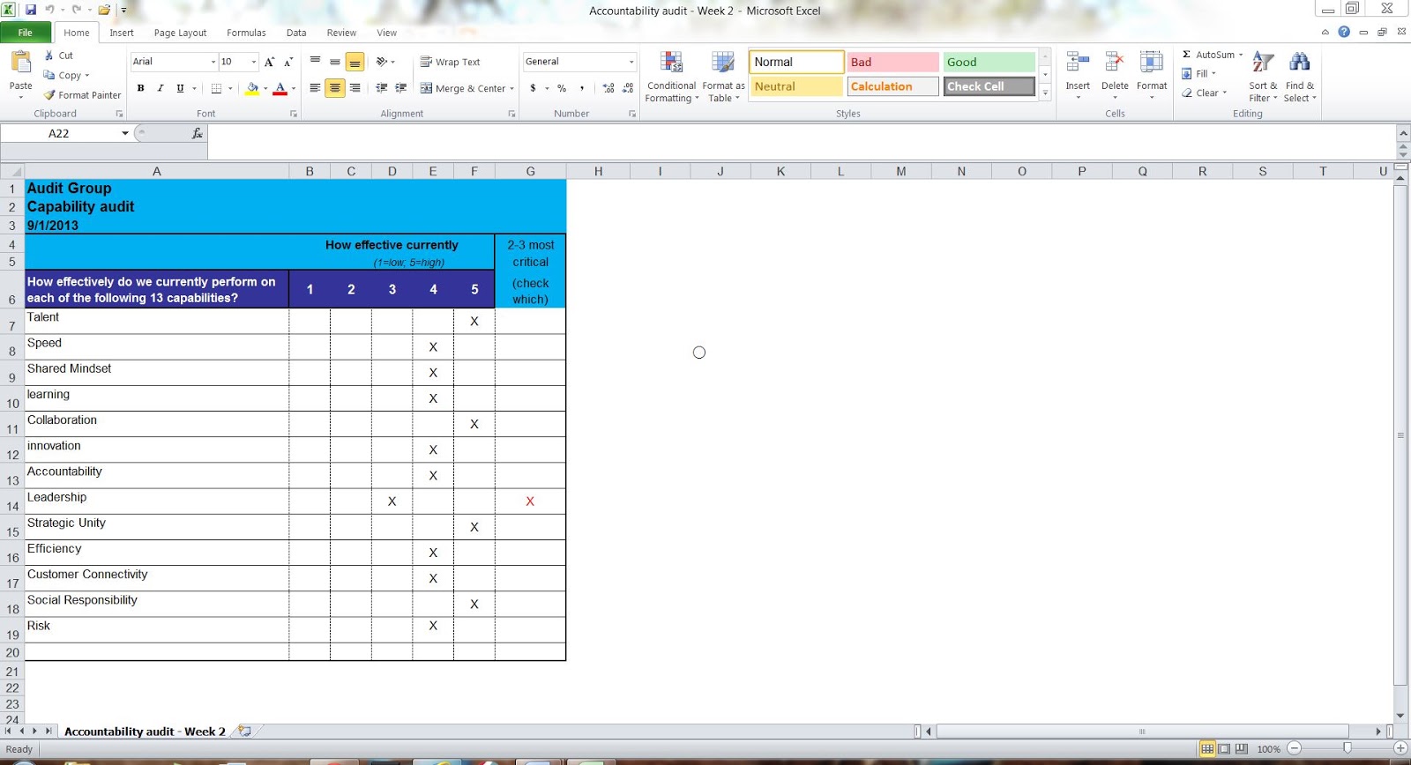Click the Copy button
Image resolution: width=1411 pixels, height=765 pixels.
[x=66, y=75]
